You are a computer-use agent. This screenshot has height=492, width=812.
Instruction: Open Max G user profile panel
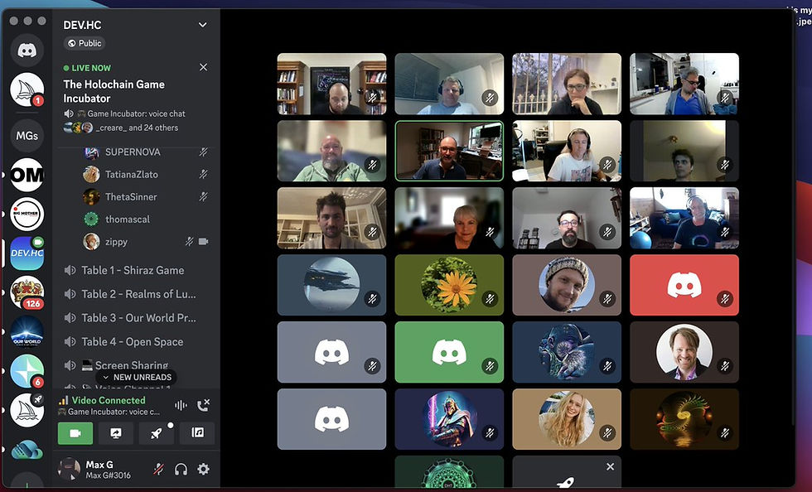(x=94, y=469)
